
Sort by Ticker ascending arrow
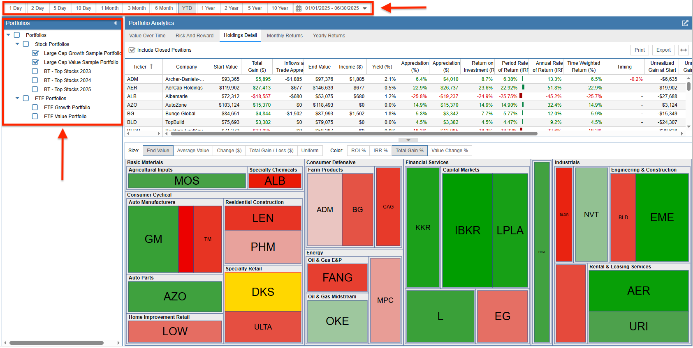151,66
